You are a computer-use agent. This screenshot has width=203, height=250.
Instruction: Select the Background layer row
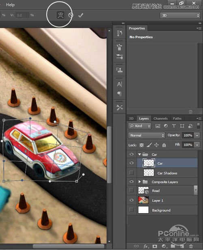pos(162,210)
